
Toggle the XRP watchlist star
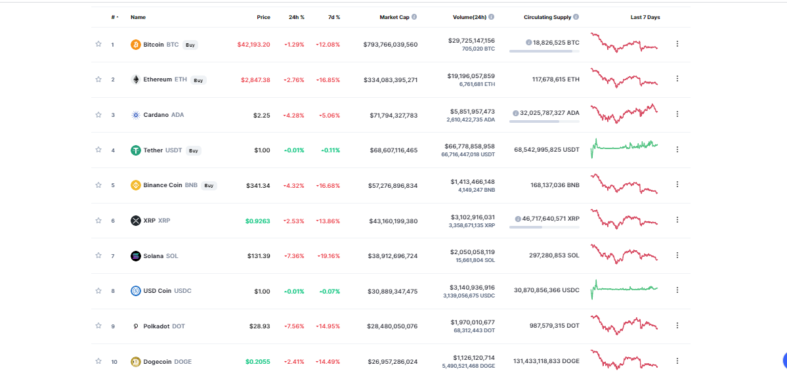tap(98, 221)
